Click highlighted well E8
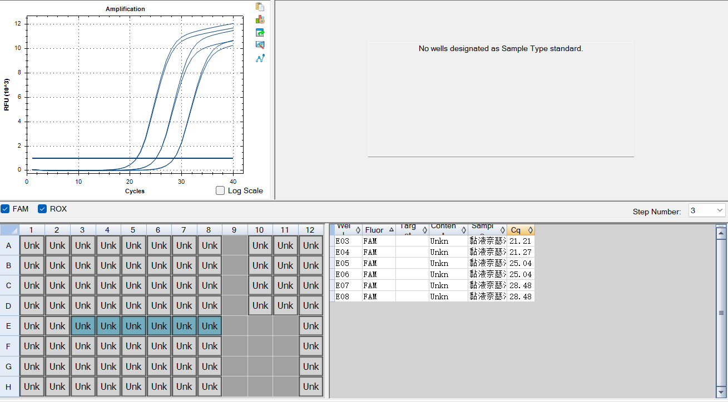This screenshot has width=728, height=402. click(x=210, y=326)
